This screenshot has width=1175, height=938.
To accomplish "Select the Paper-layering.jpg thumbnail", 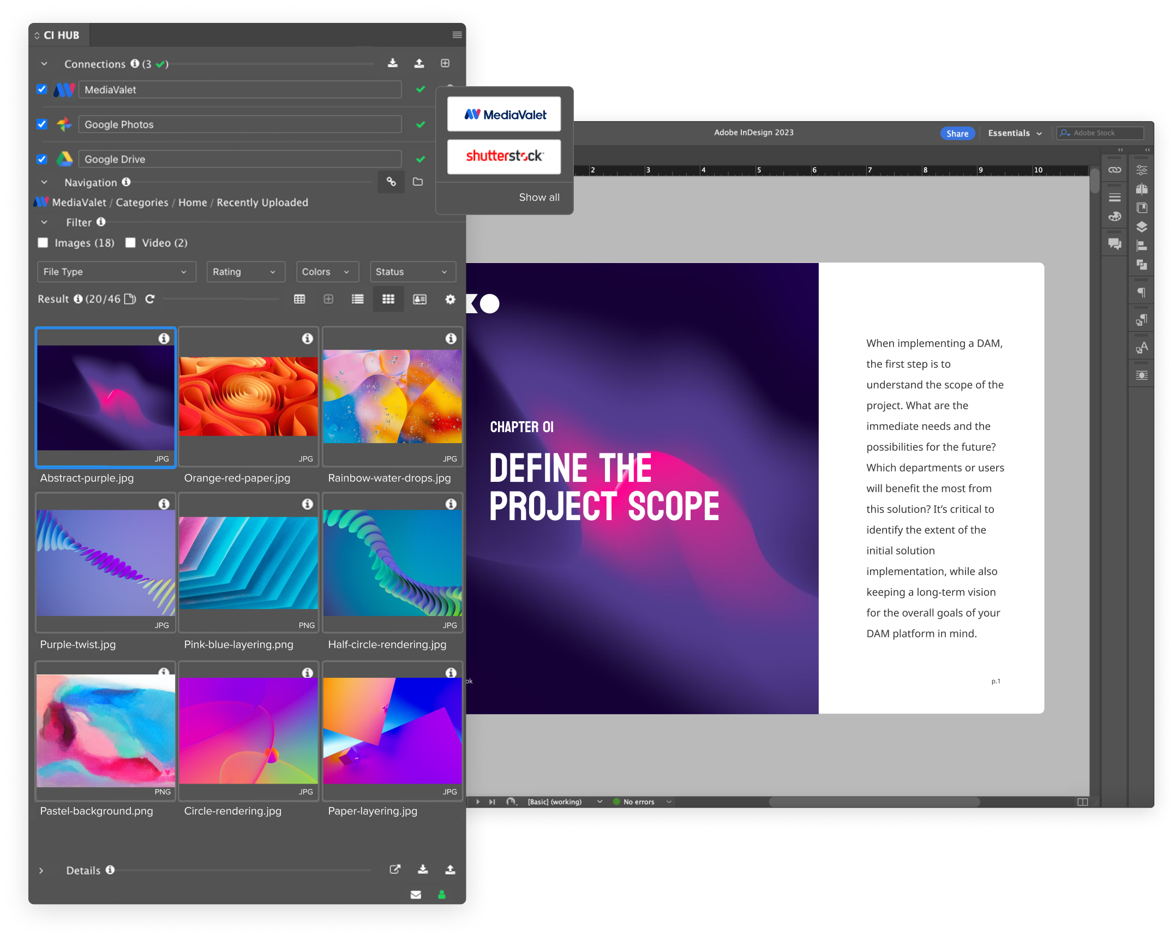I will (392, 731).
